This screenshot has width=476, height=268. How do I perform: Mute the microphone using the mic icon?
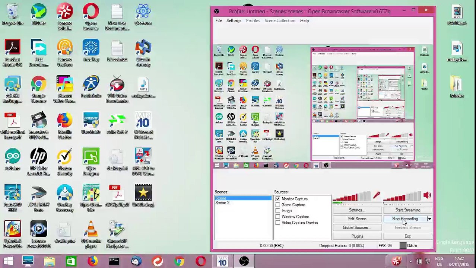(x=377, y=195)
